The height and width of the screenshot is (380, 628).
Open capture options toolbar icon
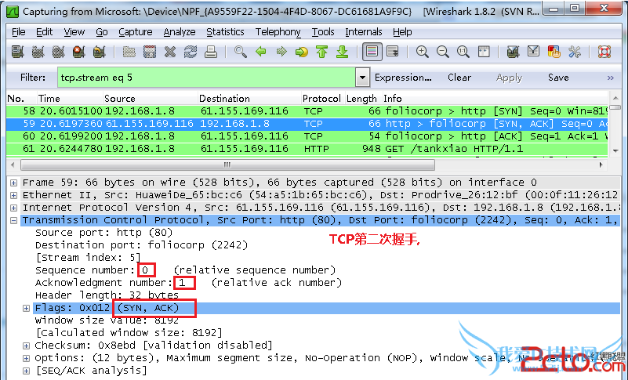(38, 52)
